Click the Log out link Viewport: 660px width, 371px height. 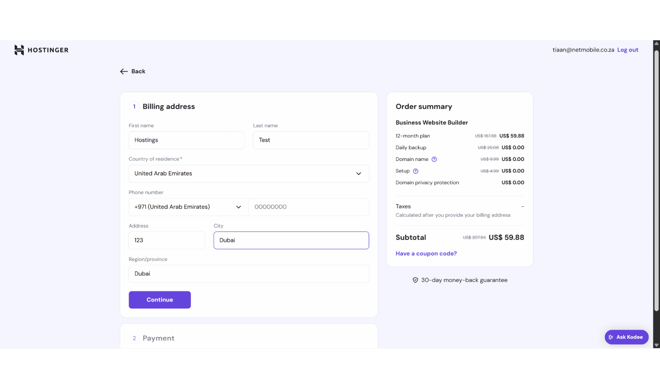tap(628, 50)
